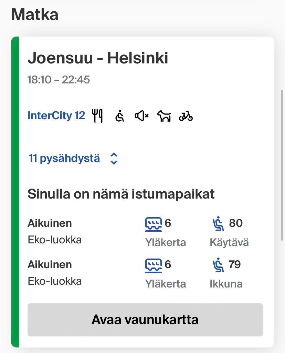Click the quiet zone muted speaker icon
This screenshot has height=353, width=285.
coord(141,116)
